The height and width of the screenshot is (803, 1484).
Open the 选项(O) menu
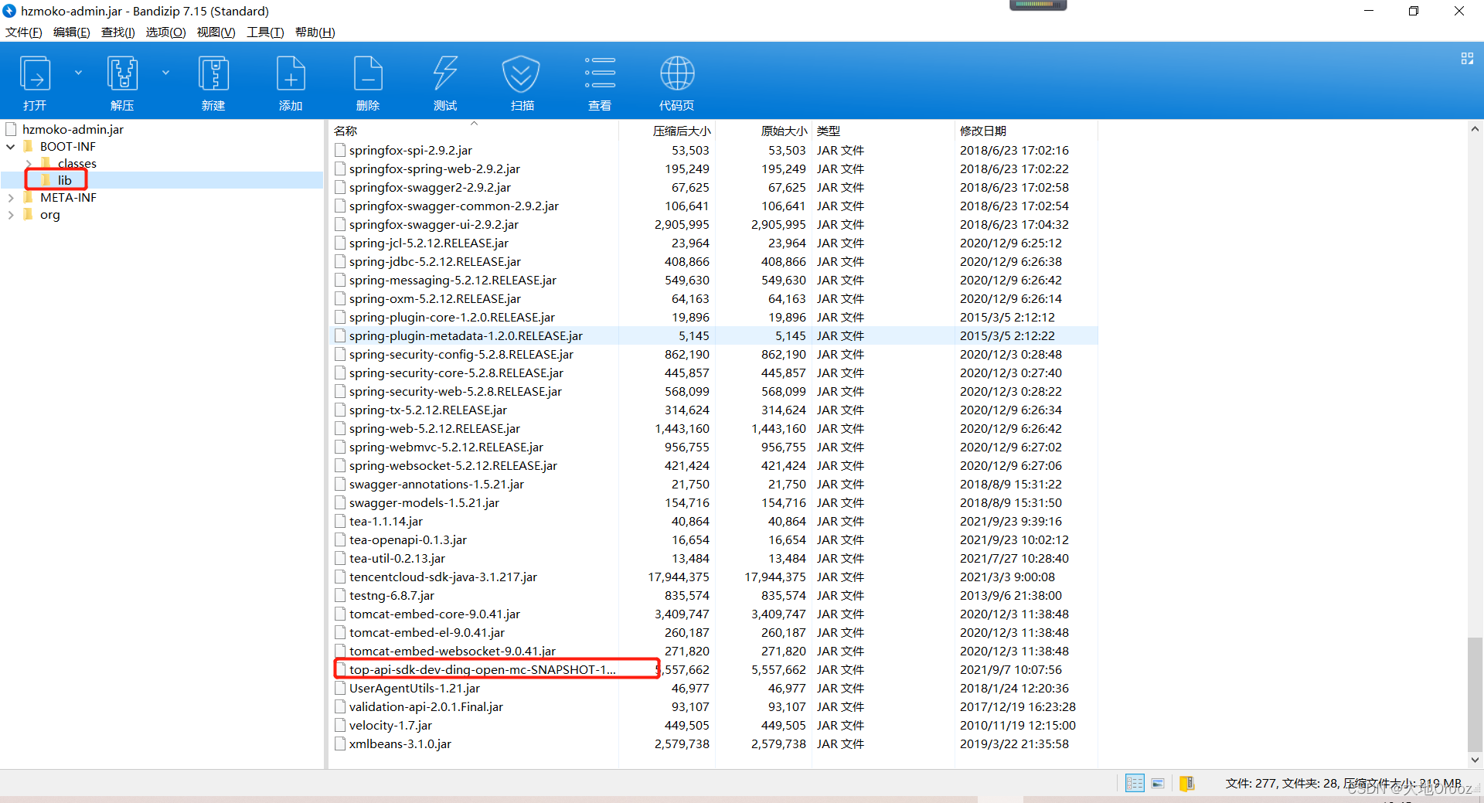click(x=165, y=32)
